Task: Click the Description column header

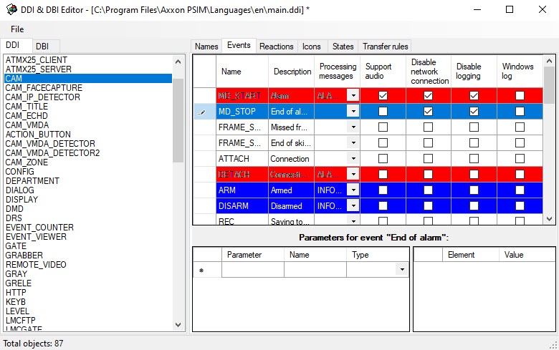Action: coord(292,72)
